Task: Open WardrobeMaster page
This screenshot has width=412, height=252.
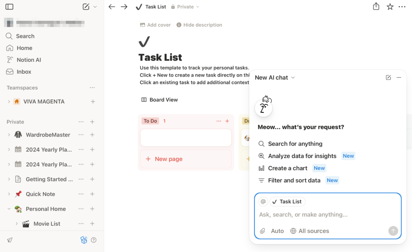Action: click(48, 135)
